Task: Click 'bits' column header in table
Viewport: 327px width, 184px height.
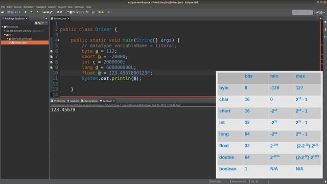Action: coord(249,76)
